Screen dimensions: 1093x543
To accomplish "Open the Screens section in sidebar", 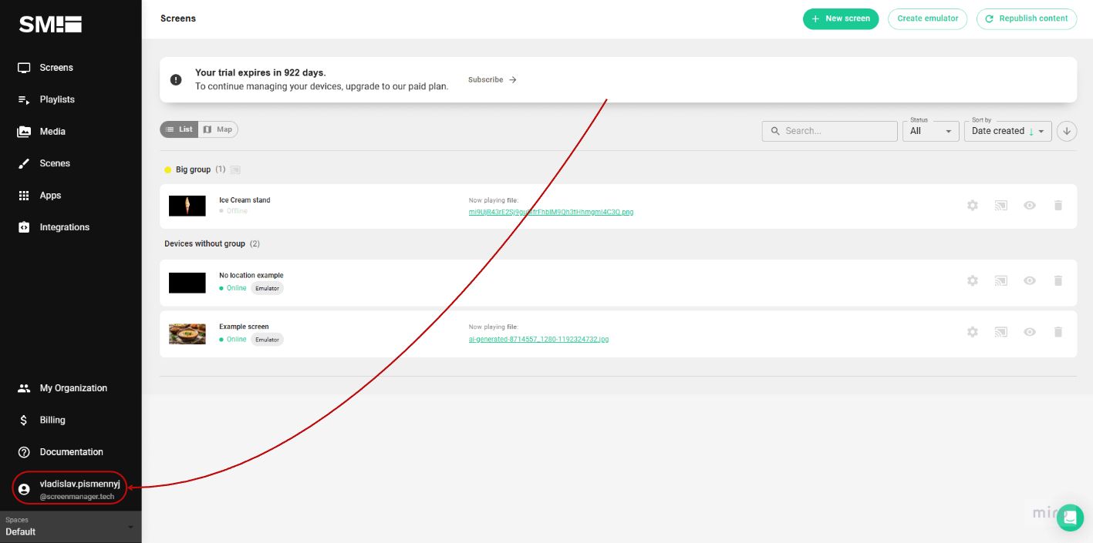I will [x=46, y=68].
